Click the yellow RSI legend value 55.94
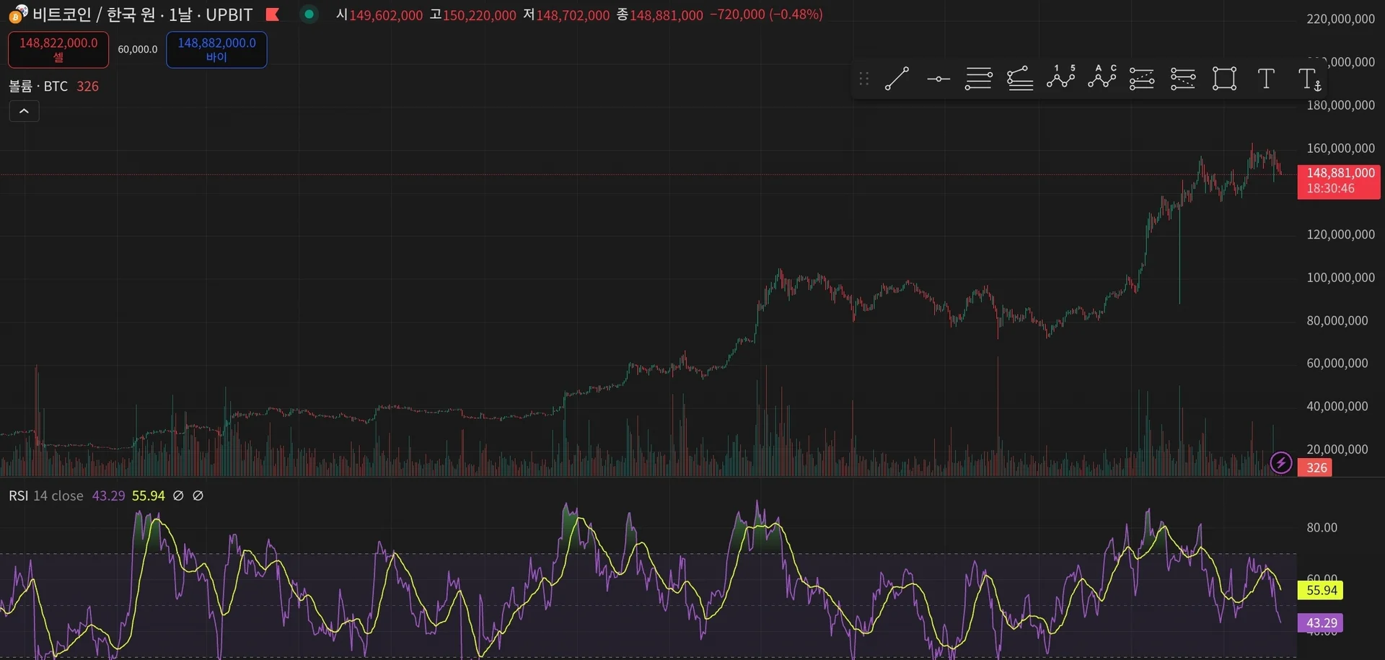 148,496
